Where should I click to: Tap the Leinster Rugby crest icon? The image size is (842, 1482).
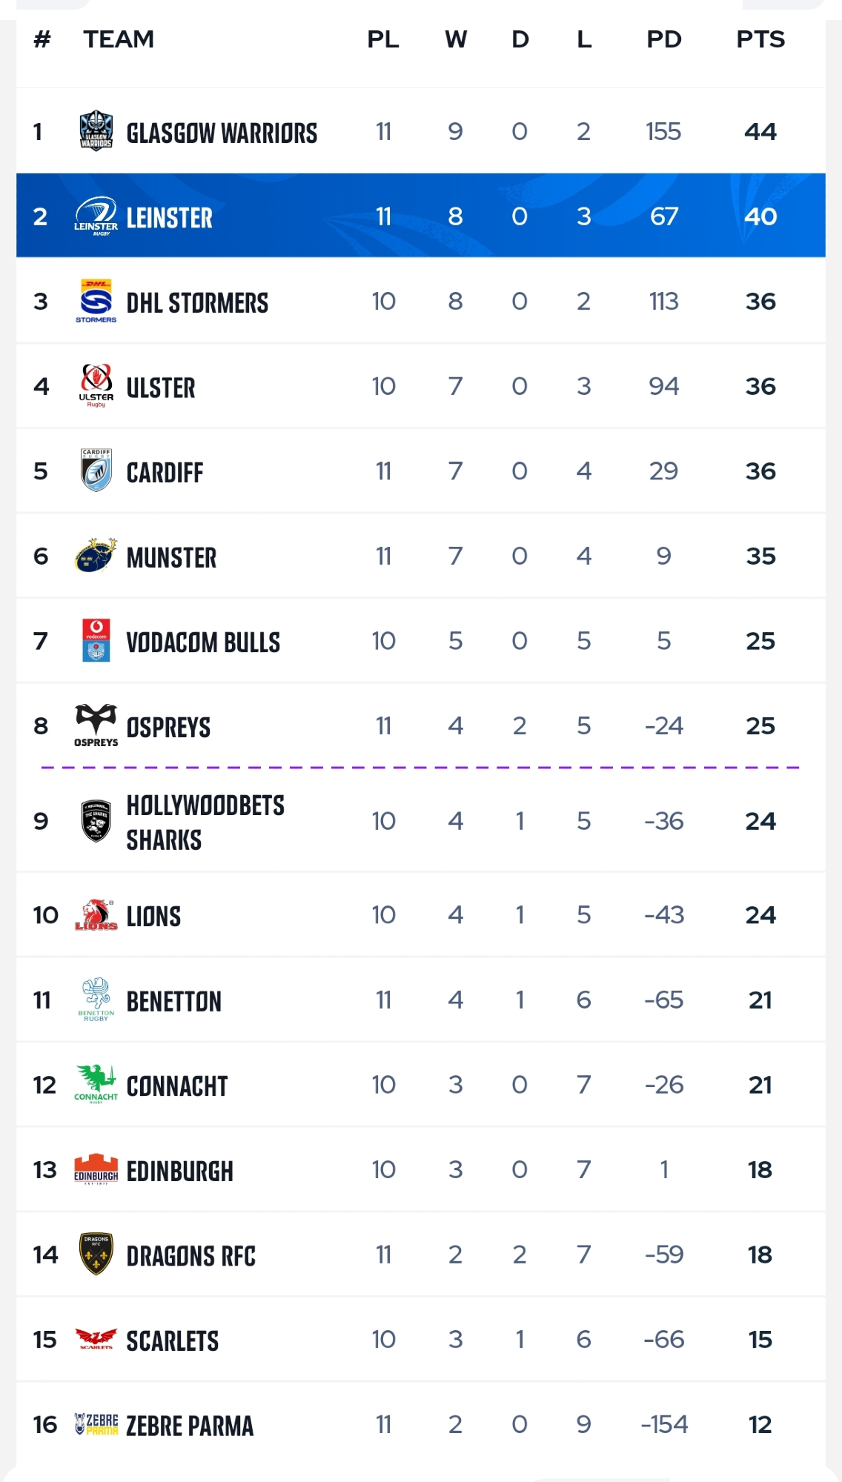tap(96, 216)
